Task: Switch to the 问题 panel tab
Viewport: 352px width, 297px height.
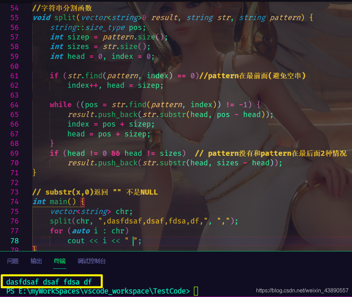Action: pyautogui.click(x=13, y=261)
